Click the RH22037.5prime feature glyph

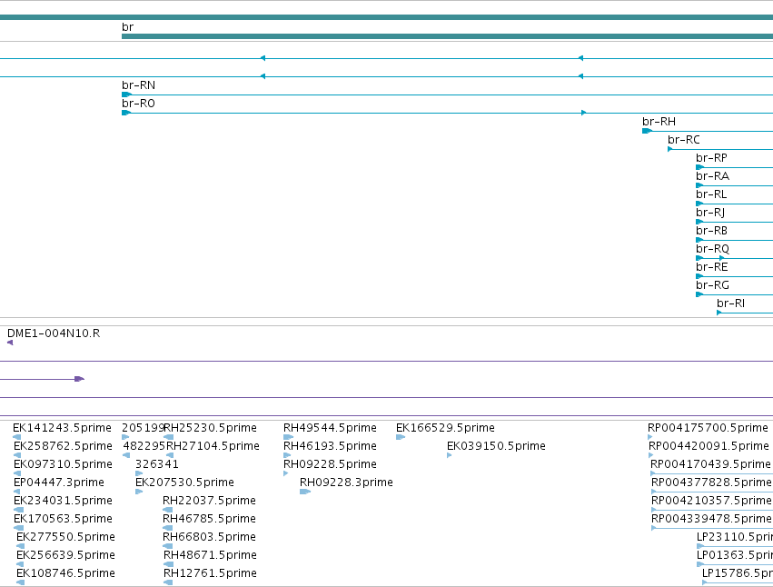point(168,510)
